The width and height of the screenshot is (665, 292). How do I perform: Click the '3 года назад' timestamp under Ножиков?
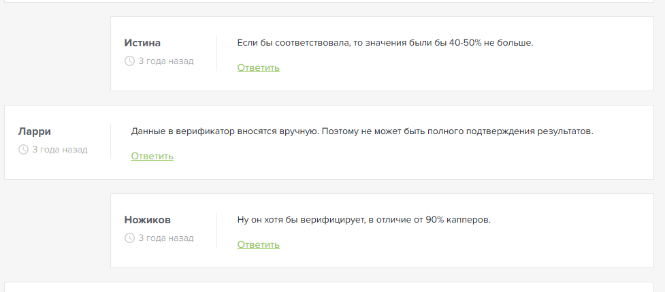coord(166,238)
